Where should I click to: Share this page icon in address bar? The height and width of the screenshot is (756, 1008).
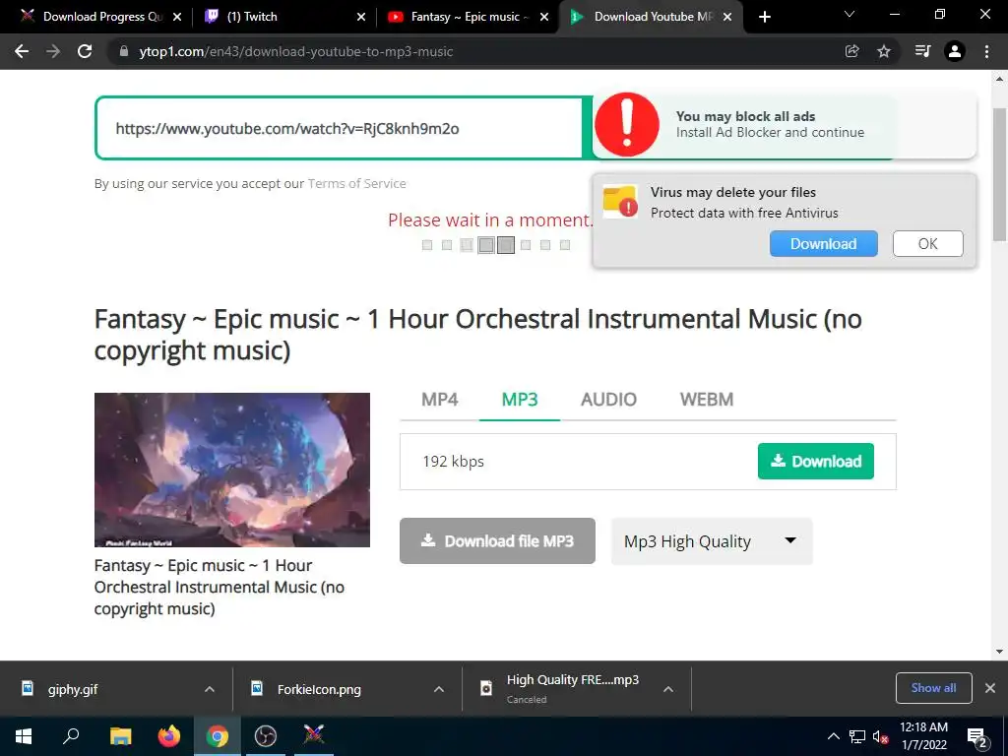pyautogui.click(x=851, y=51)
